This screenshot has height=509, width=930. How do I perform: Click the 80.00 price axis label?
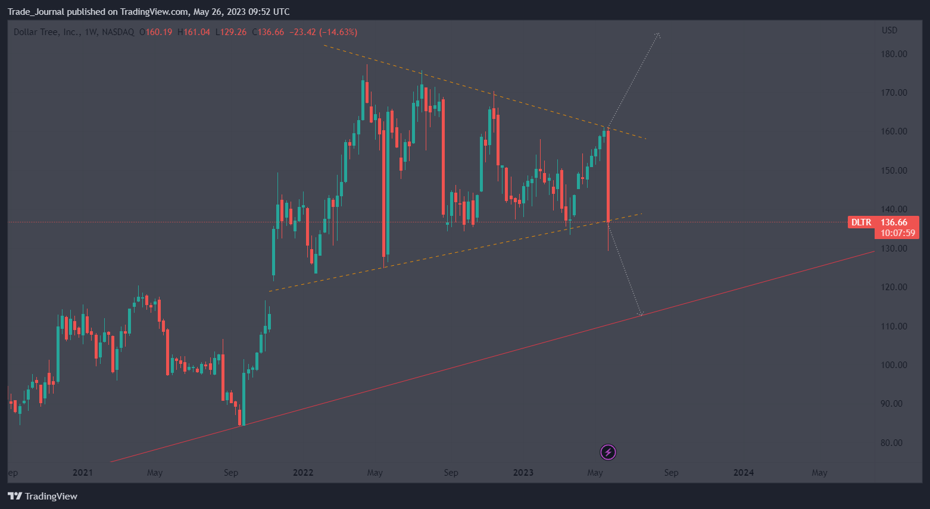coord(892,443)
